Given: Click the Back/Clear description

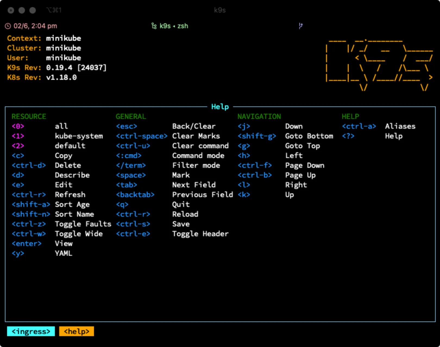Looking at the screenshot, I should tap(194, 126).
